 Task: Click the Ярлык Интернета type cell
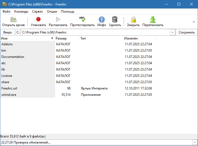tap(94, 88)
